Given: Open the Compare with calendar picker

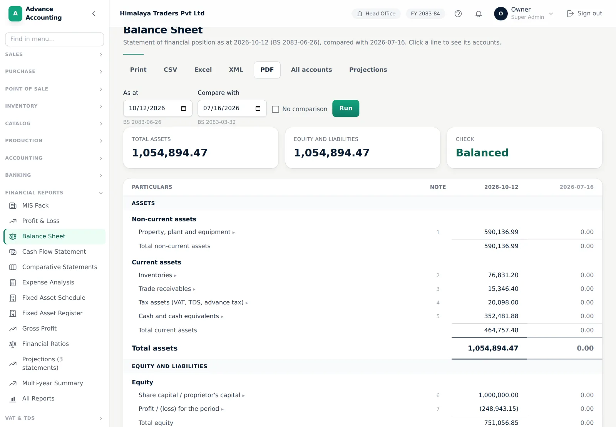Looking at the screenshot, I should coord(258,108).
